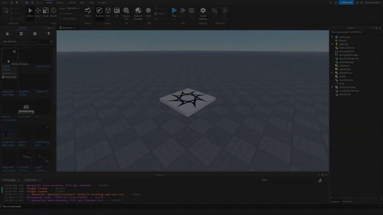383x215 pixels.
Task: Expand the TextChatService tree node
Action: coord(332,87)
